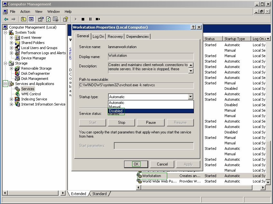273x204 pixels.
Task: Click the Refresh toolbar icon
Action: click(48, 19)
